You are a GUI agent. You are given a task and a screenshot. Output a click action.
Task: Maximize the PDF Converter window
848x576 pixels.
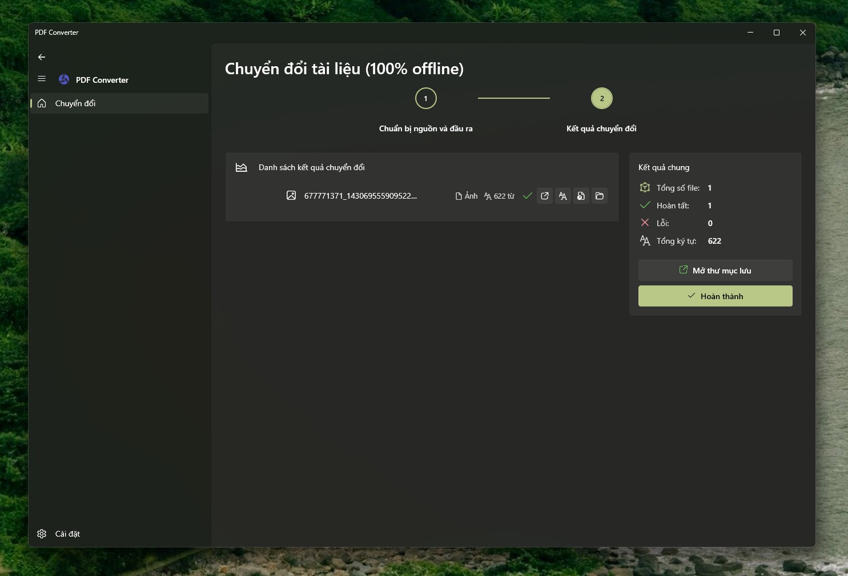pos(777,33)
